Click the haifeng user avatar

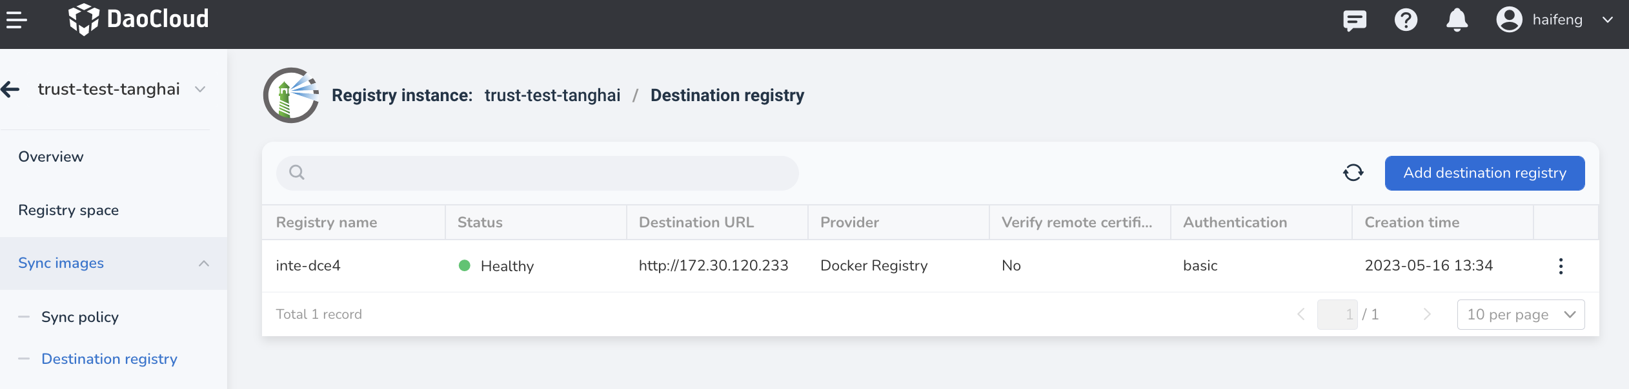[1509, 19]
